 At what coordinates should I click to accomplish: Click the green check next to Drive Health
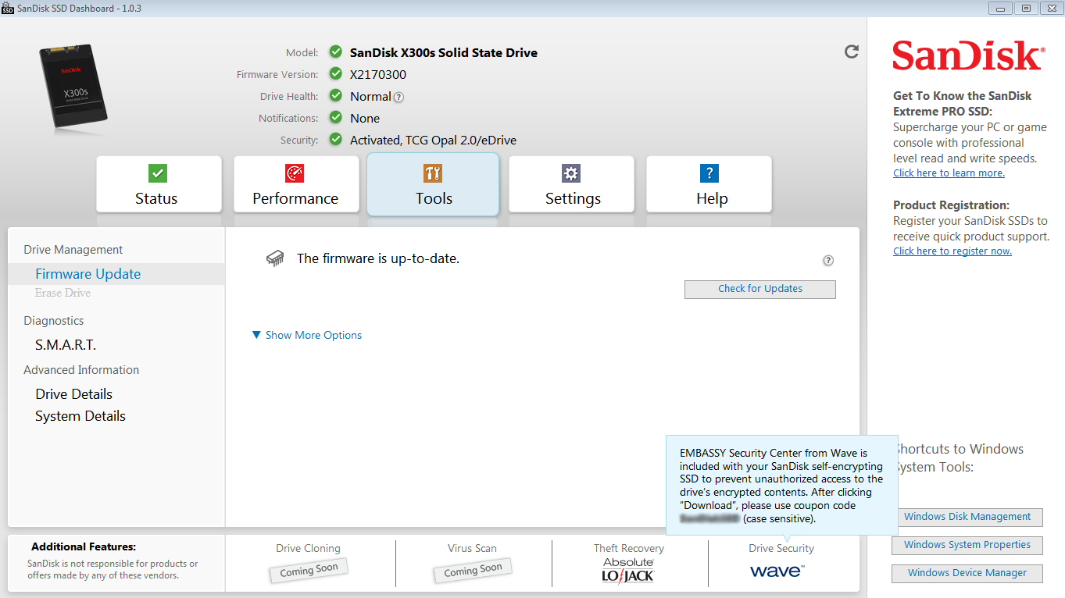[x=335, y=96]
